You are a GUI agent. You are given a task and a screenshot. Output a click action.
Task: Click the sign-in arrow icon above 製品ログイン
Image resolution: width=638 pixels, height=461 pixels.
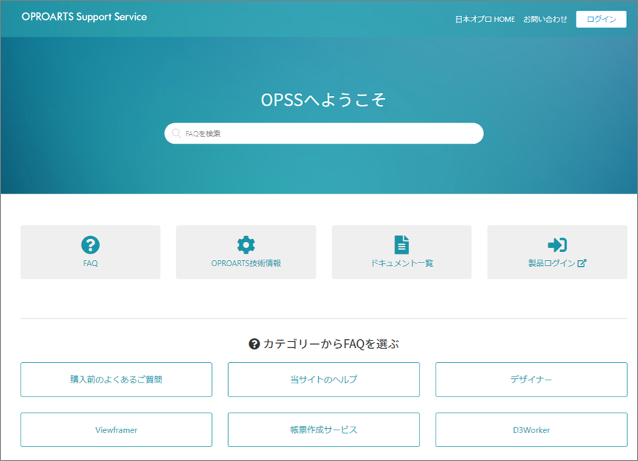coord(557,245)
